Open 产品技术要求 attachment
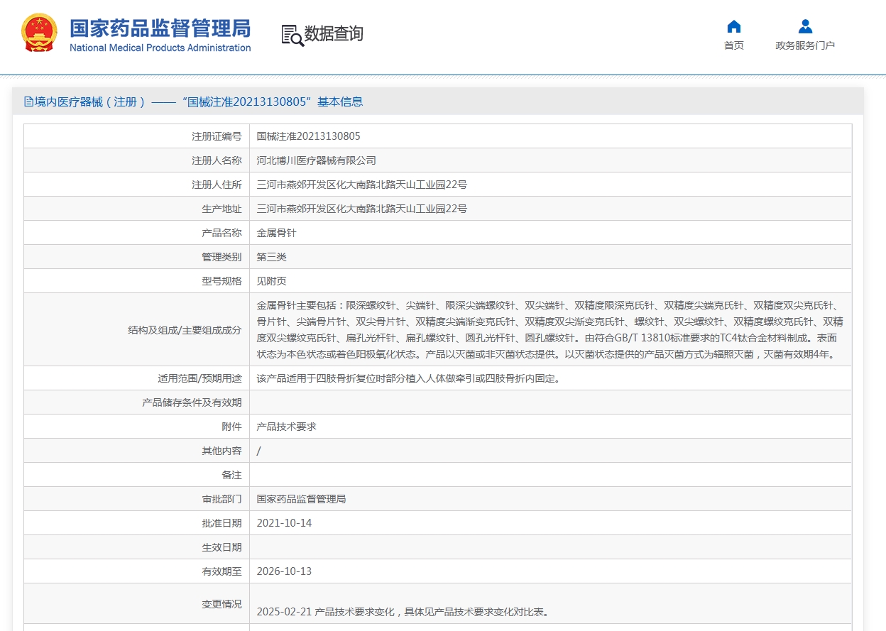 286,427
